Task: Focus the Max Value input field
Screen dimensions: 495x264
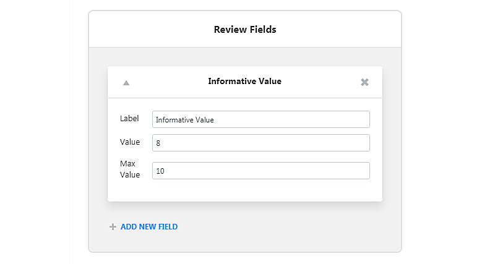Action: 260,171
